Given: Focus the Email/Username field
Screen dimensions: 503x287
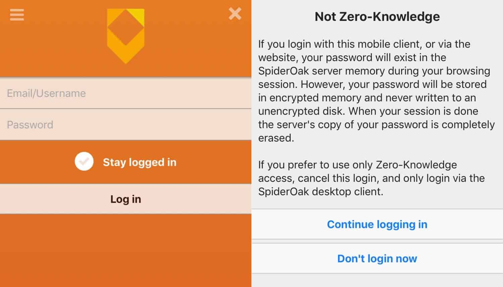Looking at the screenshot, I should 125,93.
